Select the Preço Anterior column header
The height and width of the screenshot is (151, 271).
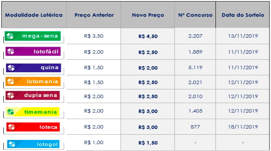pyautogui.click(x=94, y=15)
